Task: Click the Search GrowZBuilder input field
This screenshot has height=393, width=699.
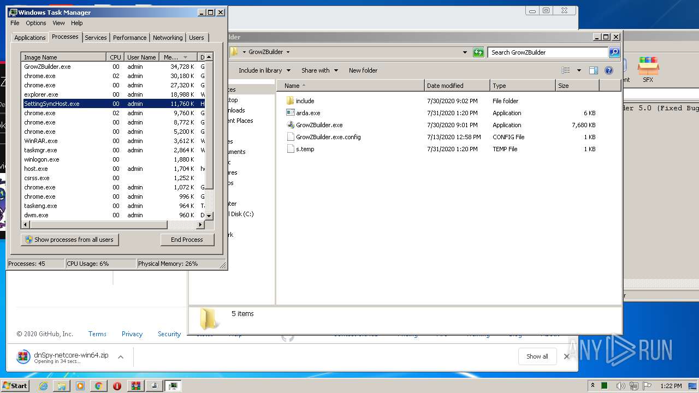Action: [x=548, y=52]
